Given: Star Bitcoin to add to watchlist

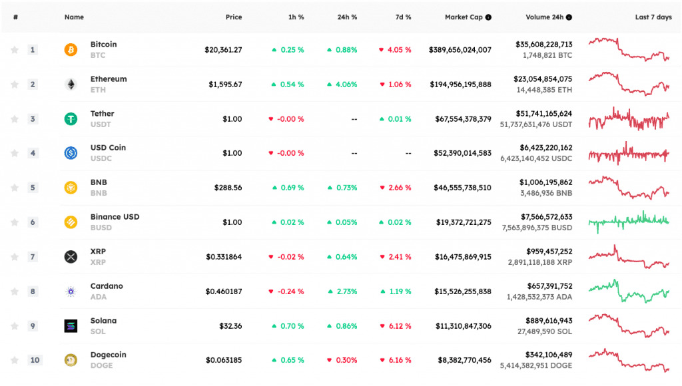Looking at the screenshot, I should 15,49.
